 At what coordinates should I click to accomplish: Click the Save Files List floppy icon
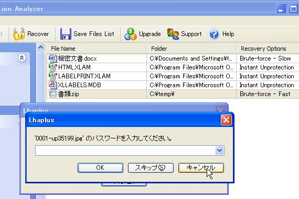(66, 34)
